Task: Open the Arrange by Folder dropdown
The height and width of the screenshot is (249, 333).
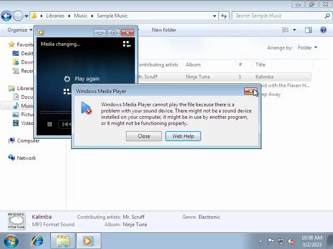Action: (308, 48)
